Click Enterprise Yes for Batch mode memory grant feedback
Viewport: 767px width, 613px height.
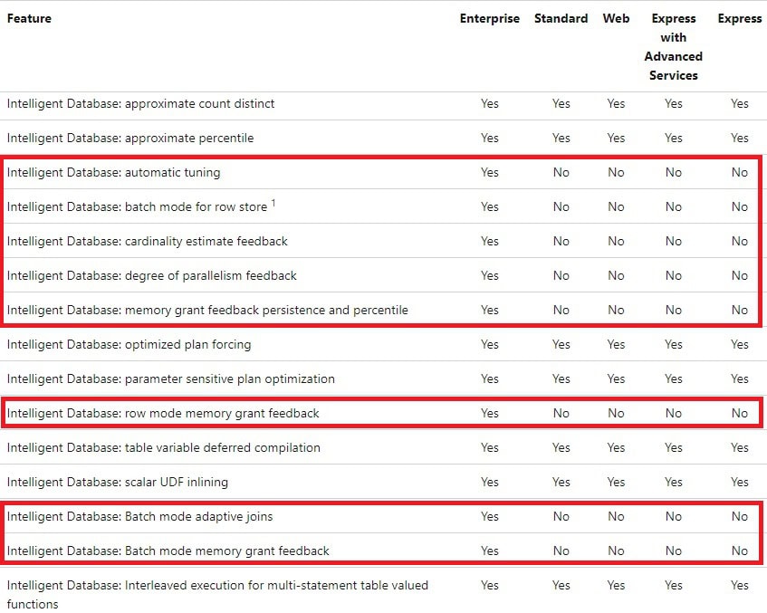[489, 551]
